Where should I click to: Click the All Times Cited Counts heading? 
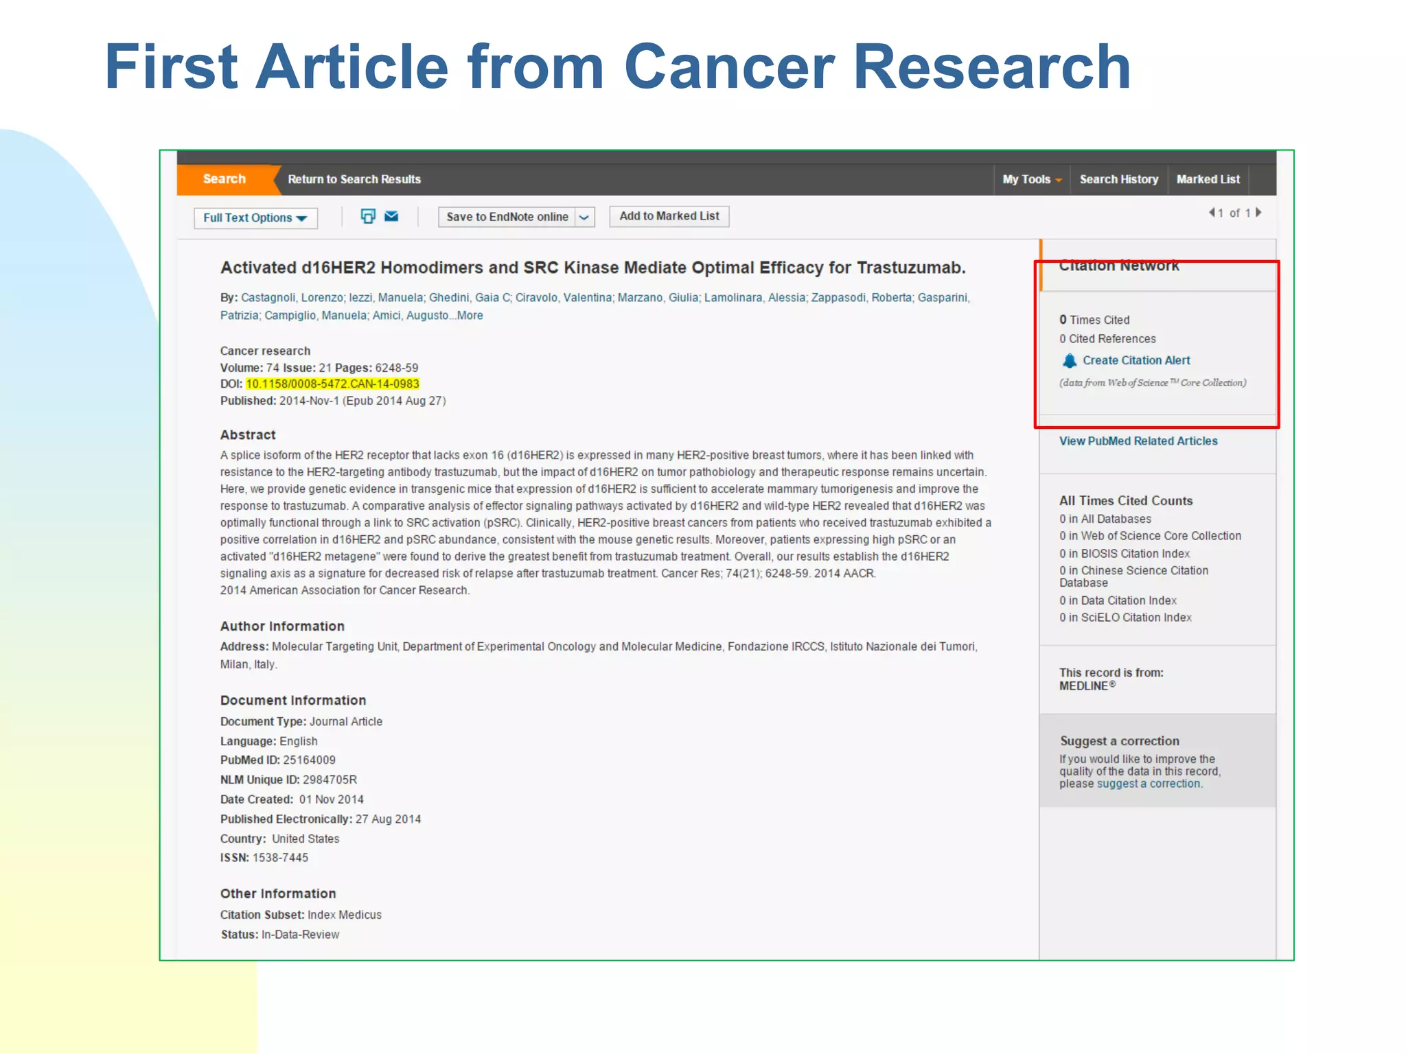[x=1126, y=501]
